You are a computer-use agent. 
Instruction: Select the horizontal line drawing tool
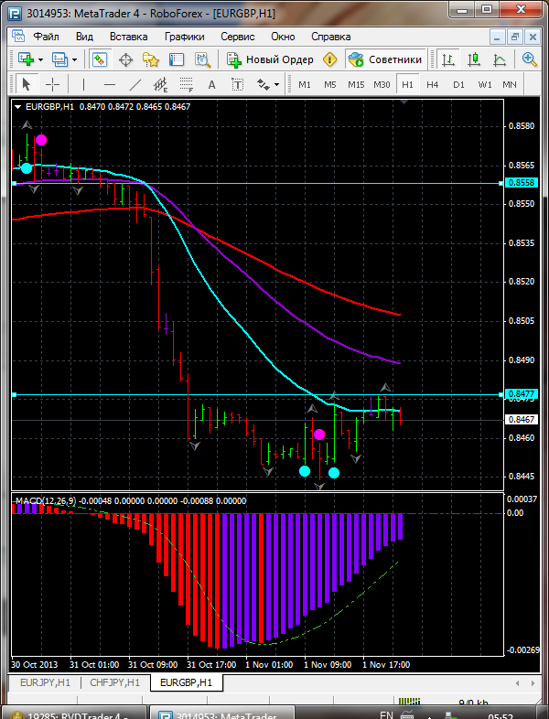point(110,84)
